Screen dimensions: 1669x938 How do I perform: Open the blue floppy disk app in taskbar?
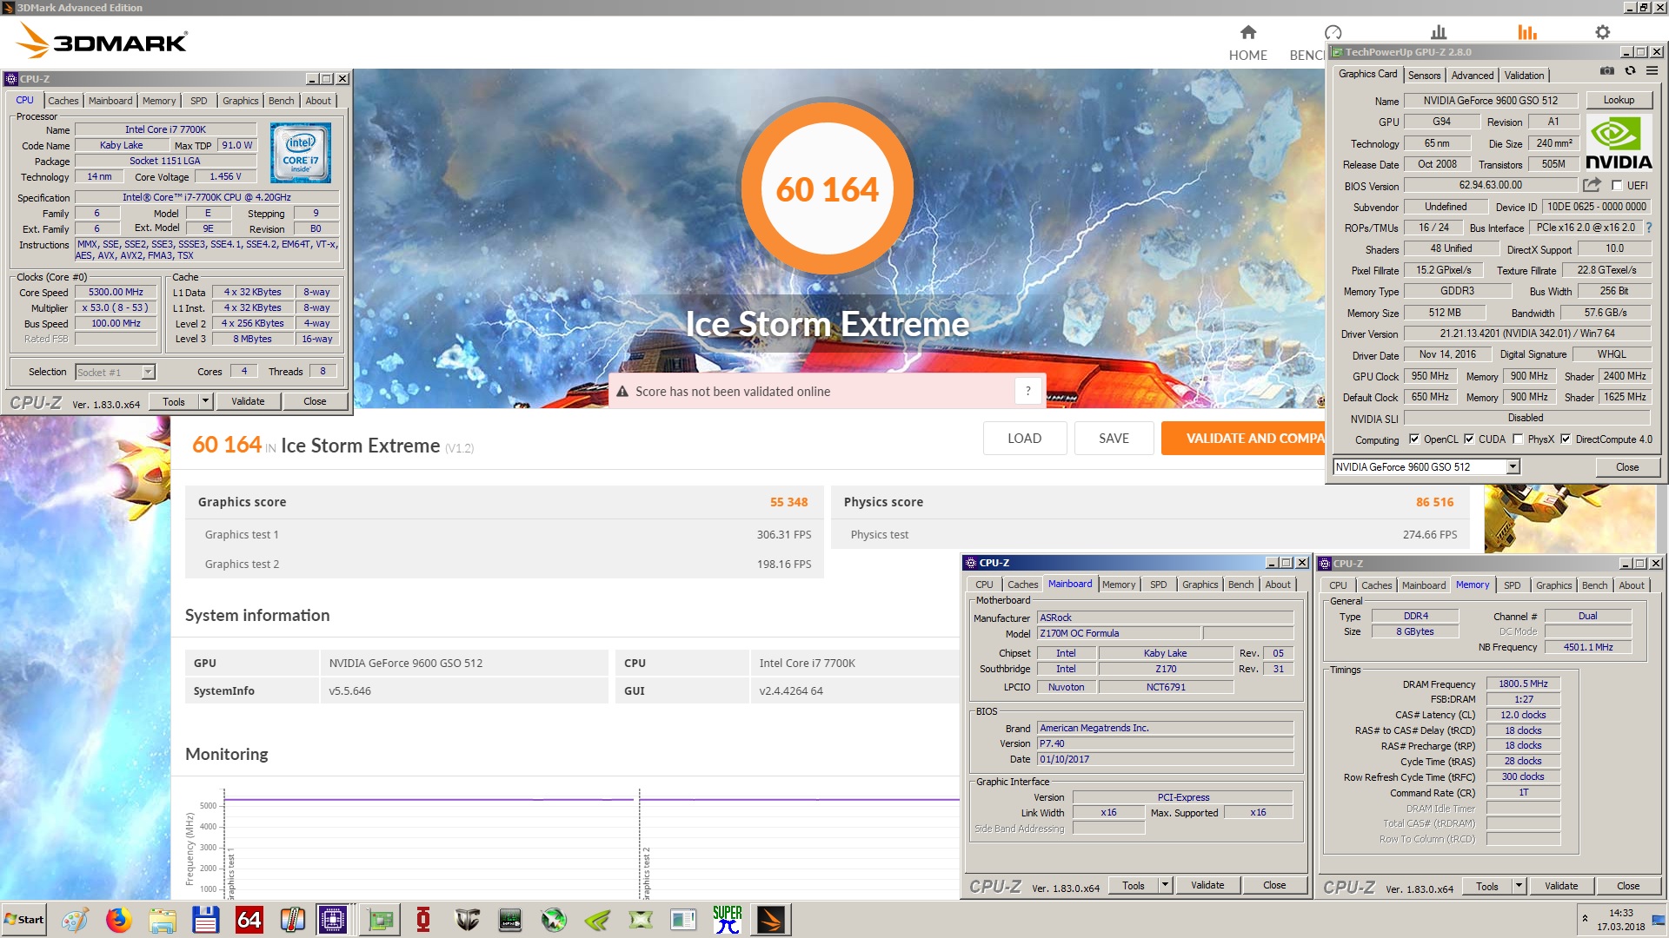click(x=205, y=919)
